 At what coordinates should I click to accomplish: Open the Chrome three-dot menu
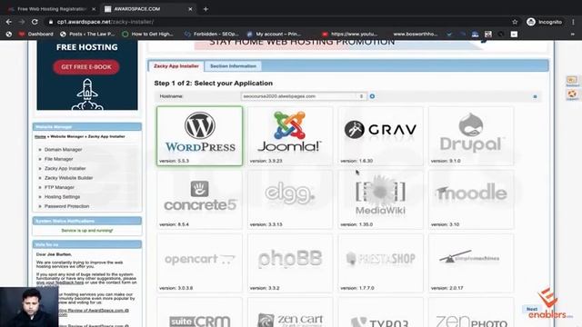574,22
